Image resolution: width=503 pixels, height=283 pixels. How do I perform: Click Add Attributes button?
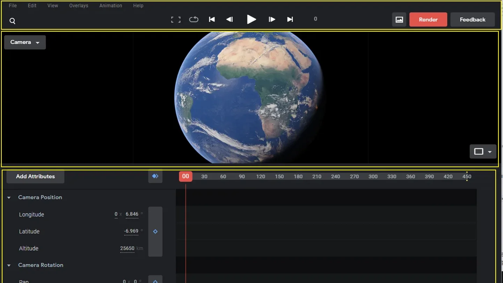tap(35, 176)
